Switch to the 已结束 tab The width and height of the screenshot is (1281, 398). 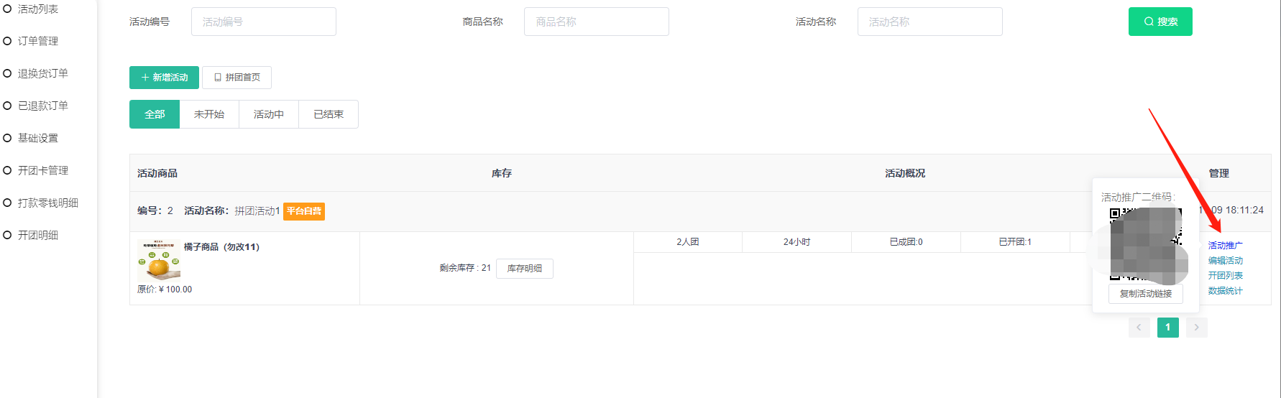(329, 114)
